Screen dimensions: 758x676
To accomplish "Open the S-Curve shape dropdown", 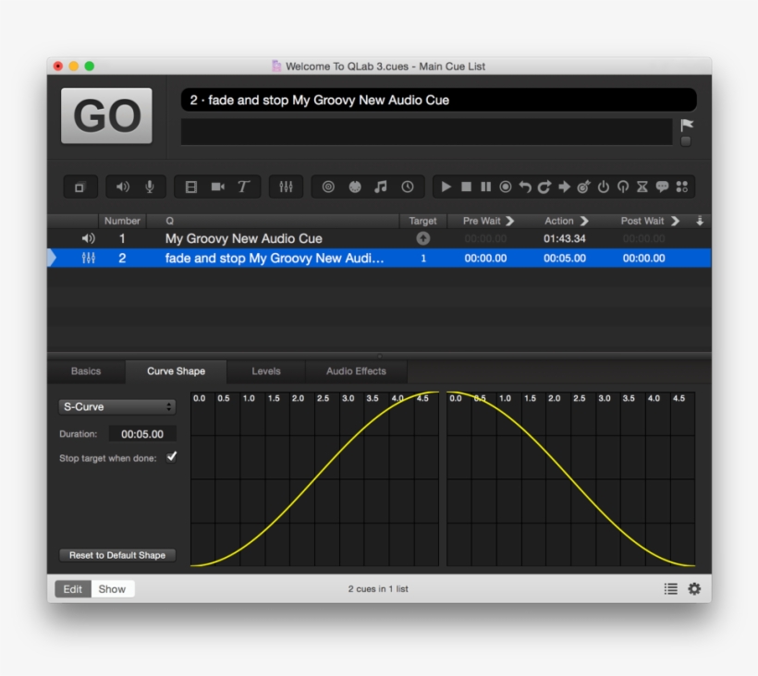I will pyautogui.click(x=116, y=406).
